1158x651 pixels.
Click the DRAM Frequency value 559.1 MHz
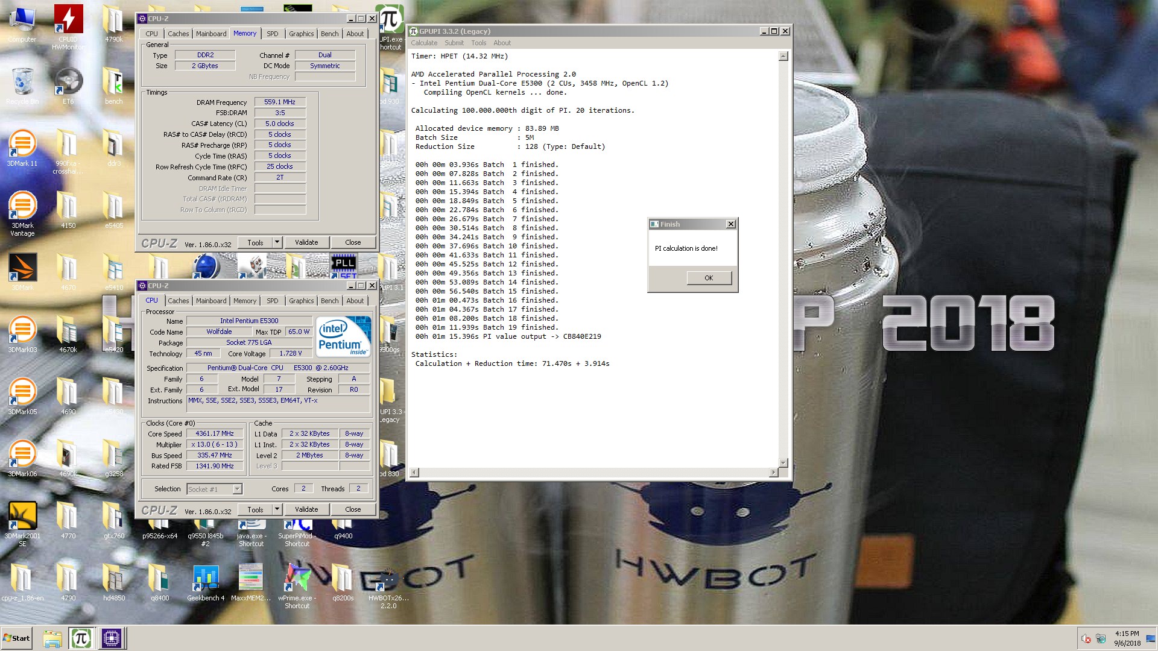(280, 102)
